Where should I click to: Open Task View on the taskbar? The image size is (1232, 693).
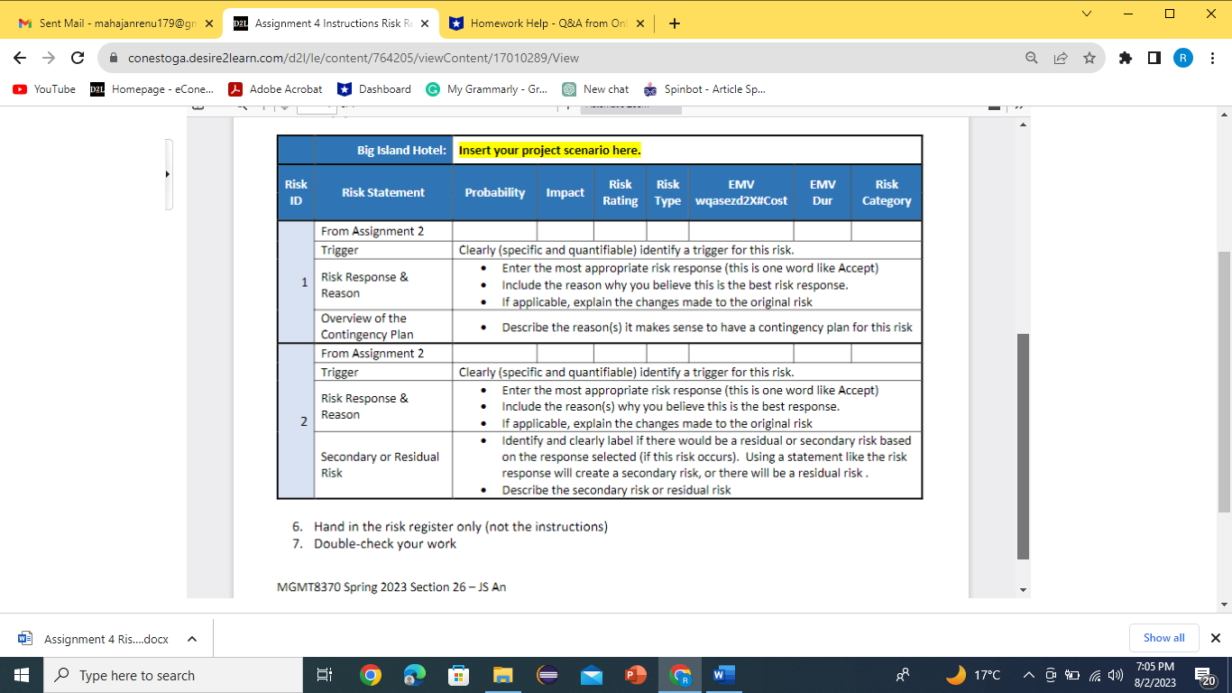326,675
